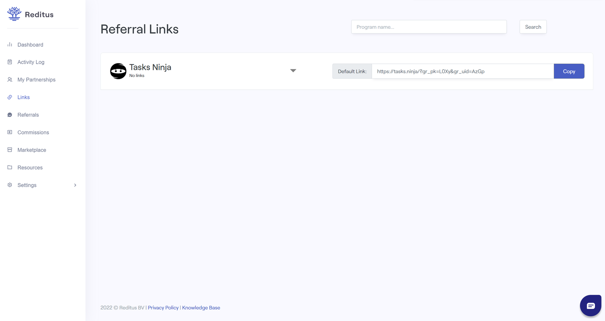
Task: Open the Links menu item
Action: click(23, 97)
